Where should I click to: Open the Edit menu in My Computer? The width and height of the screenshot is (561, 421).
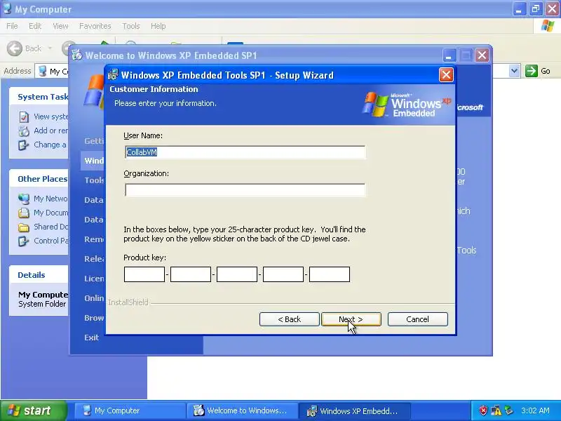pyautogui.click(x=35, y=26)
